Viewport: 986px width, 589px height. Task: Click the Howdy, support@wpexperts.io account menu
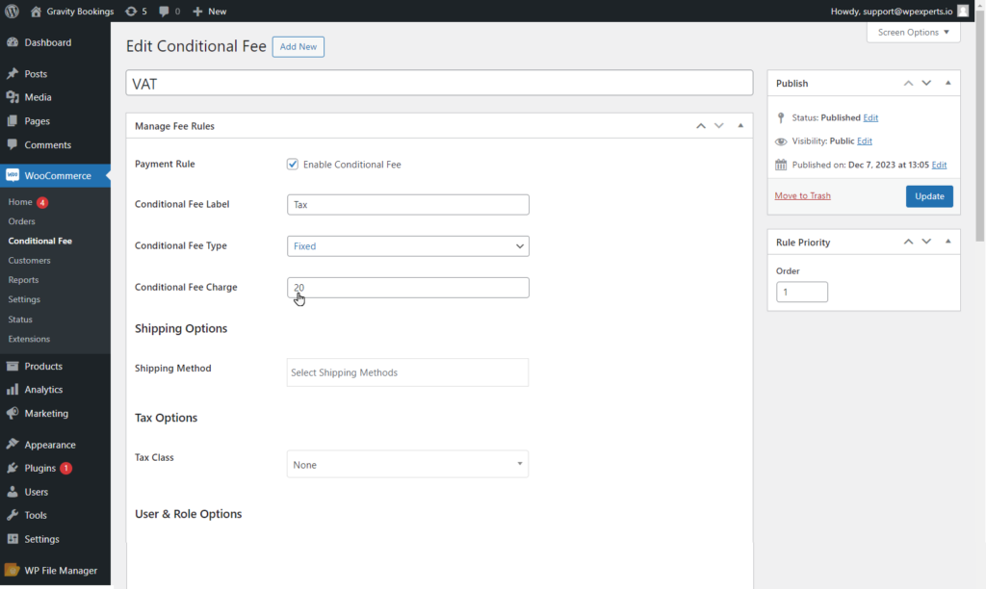[899, 12]
